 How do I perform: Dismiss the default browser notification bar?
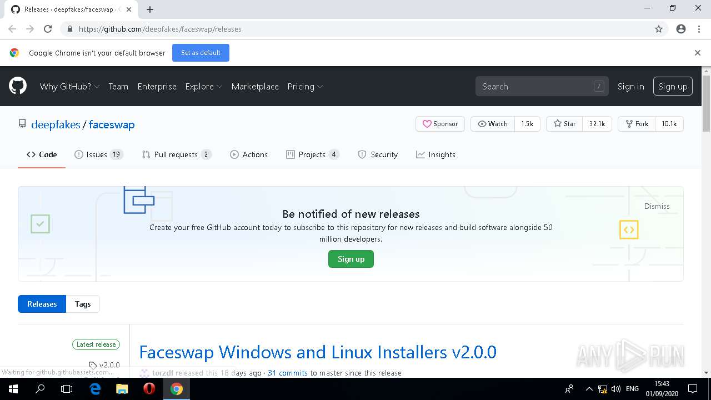point(698,53)
